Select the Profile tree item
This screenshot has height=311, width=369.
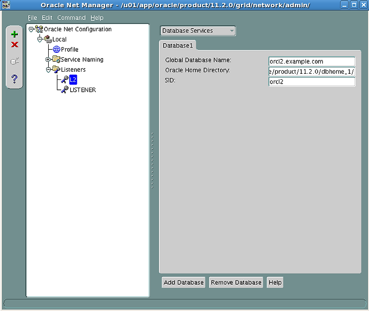click(x=69, y=49)
